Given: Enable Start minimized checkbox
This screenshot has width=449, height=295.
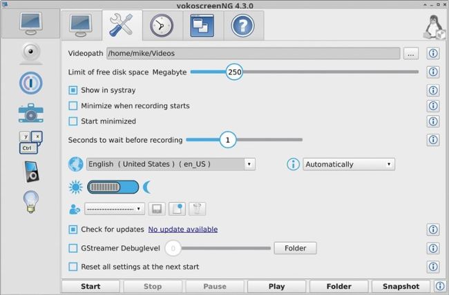Looking at the screenshot, I should 73,121.
